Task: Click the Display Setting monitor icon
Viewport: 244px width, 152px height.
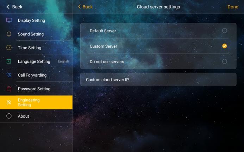Action: click(9, 20)
